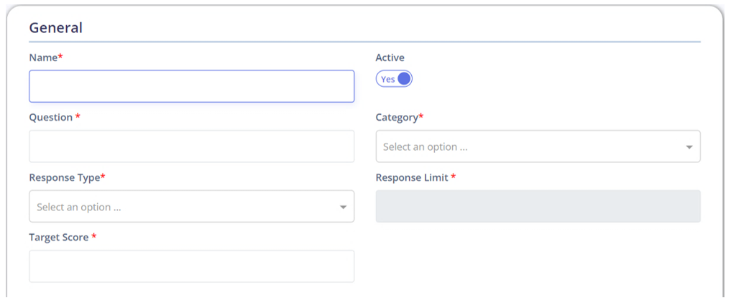
Task: Toggle the Active switch off
Action: [x=394, y=79]
